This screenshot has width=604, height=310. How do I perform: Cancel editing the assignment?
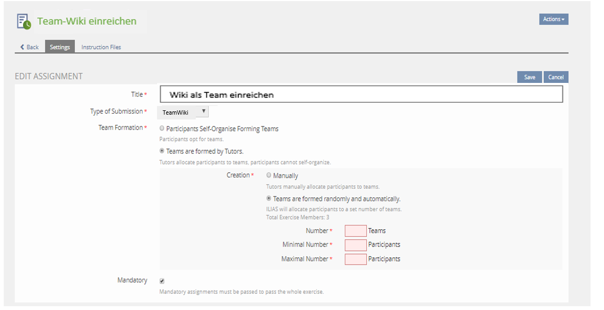[x=556, y=77]
